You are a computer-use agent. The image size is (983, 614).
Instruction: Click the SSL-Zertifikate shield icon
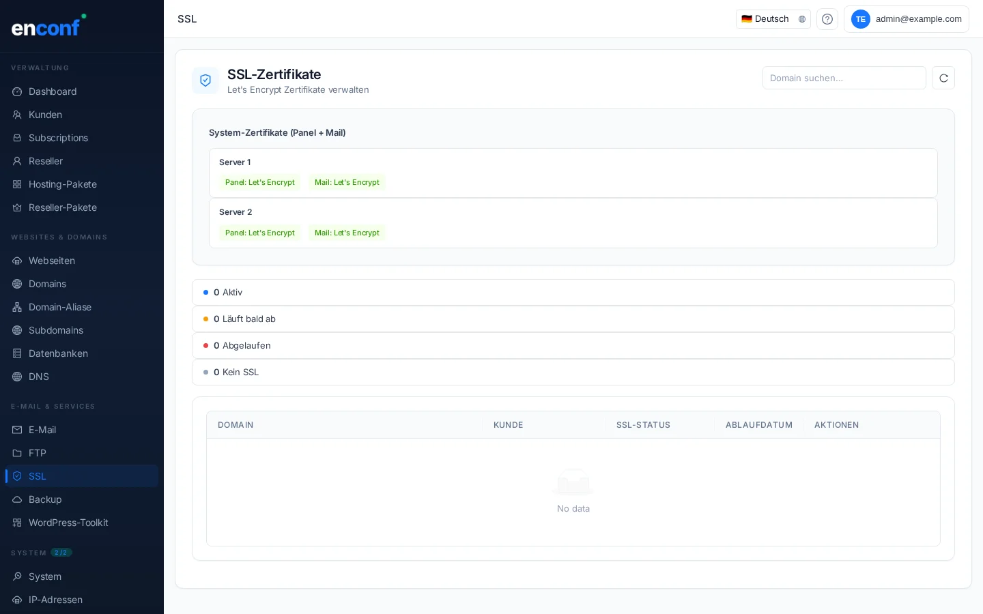point(205,81)
